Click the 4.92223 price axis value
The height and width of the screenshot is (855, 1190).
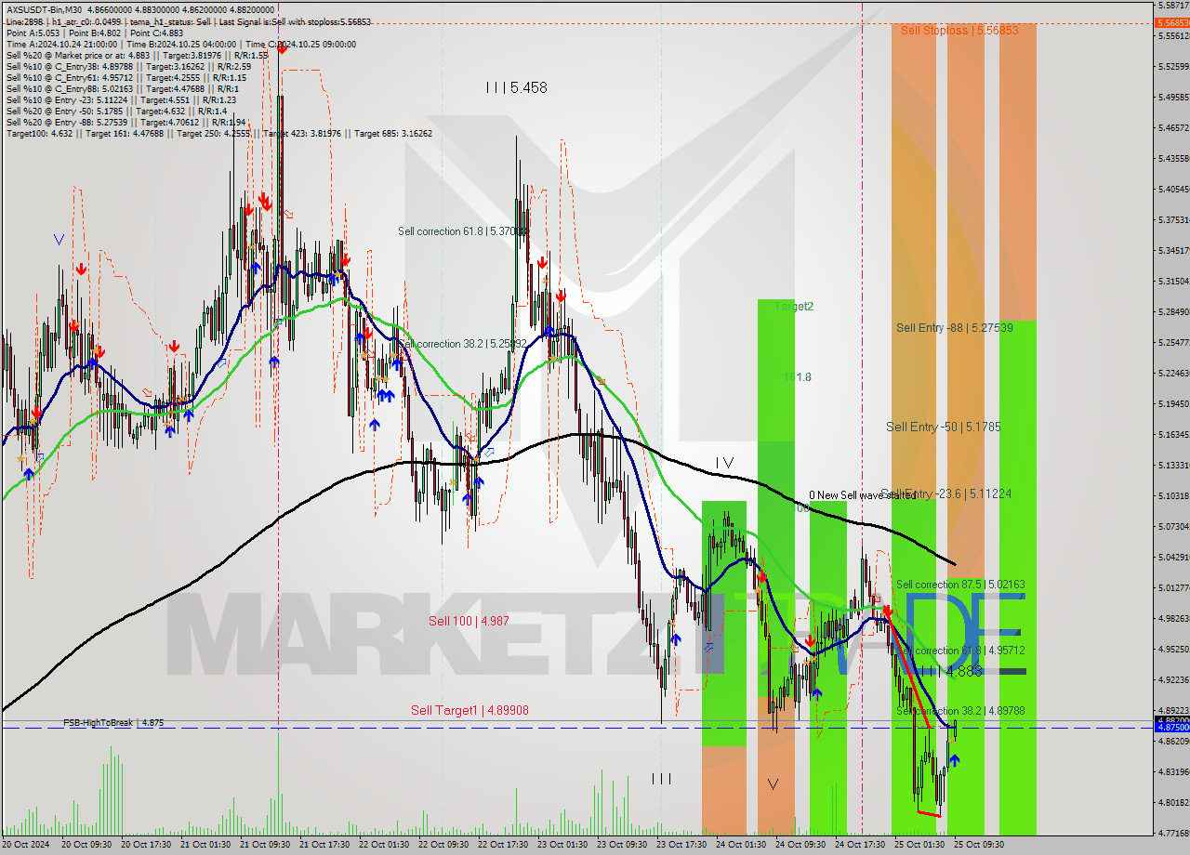coord(1172,680)
